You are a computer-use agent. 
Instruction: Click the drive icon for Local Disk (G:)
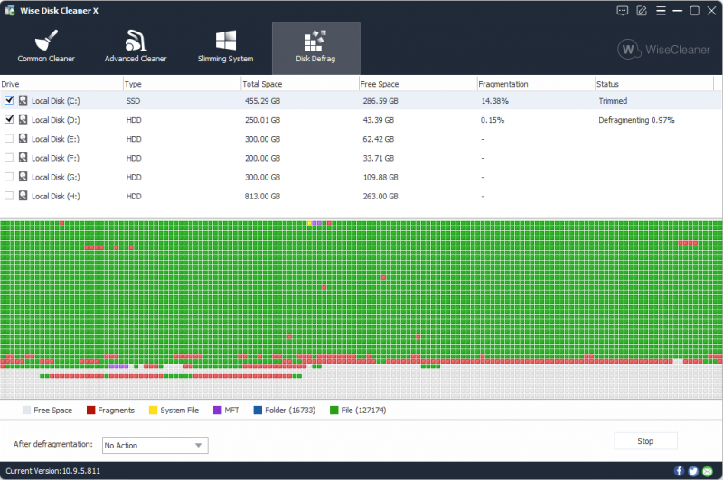coord(23,177)
